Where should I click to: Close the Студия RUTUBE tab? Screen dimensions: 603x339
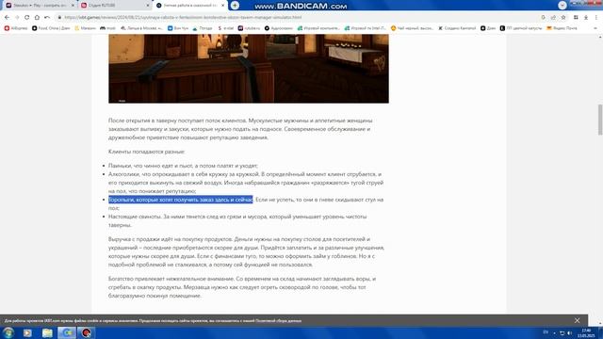point(148,6)
